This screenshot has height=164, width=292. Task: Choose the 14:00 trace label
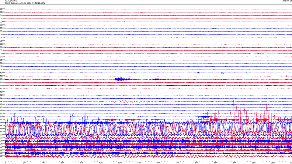point(2,98)
